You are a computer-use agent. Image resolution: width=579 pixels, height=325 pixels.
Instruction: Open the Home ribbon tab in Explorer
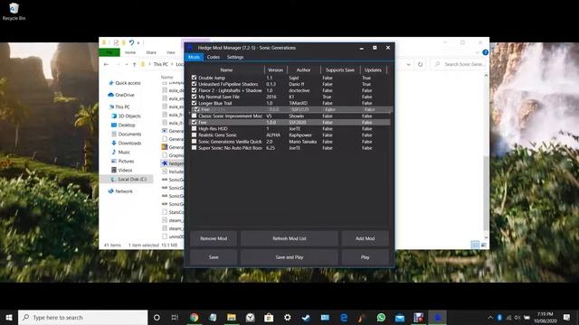click(x=130, y=52)
